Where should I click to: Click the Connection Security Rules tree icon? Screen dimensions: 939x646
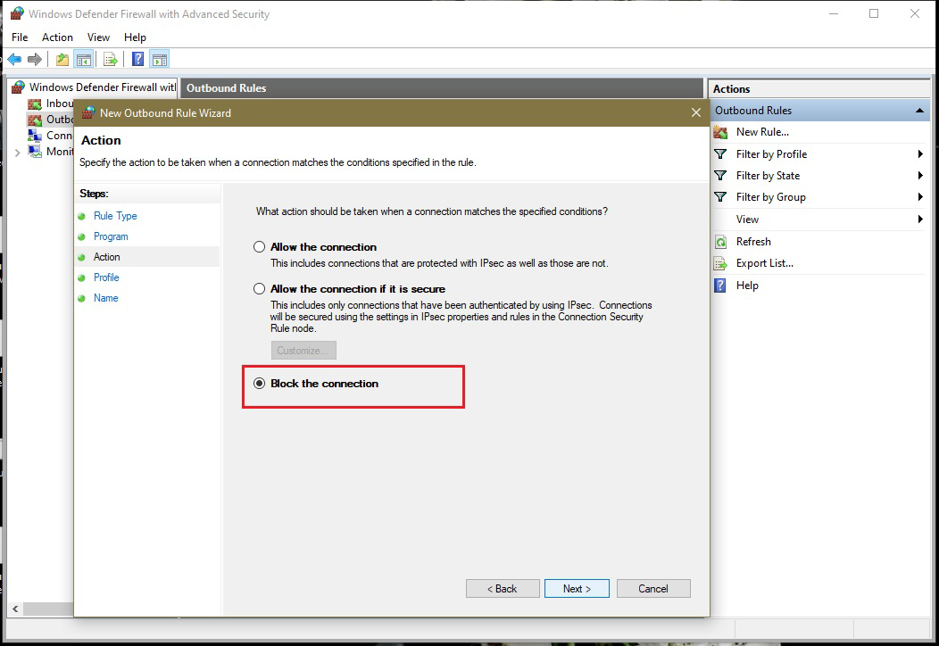point(35,136)
